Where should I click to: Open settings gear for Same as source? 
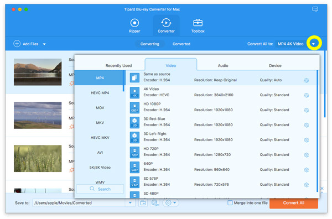(x=306, y=80)
